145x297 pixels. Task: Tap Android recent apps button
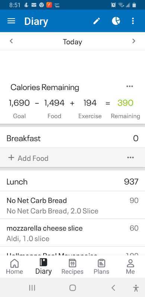[x=32, y=288]
